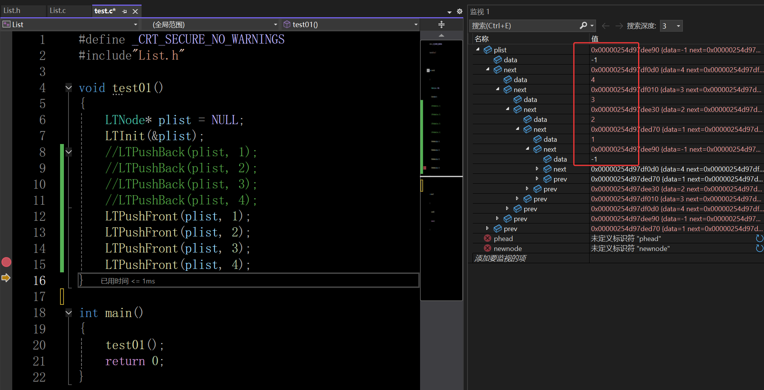The width and height of the screenshot is (764, 390).
Task: Click the code line LTPushFront(plist, 3);
Action: pos(178,248)
